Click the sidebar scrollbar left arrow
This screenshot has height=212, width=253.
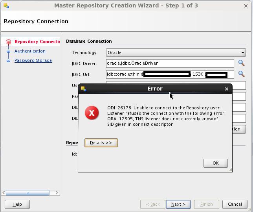[x=4, y=192]
